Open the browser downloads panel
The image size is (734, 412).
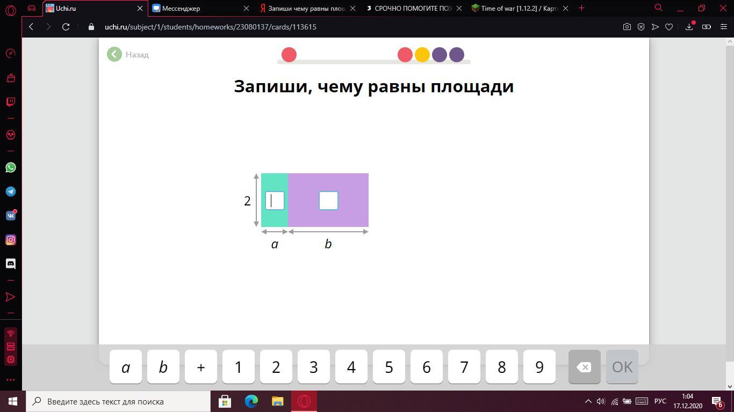click(689, 27)
